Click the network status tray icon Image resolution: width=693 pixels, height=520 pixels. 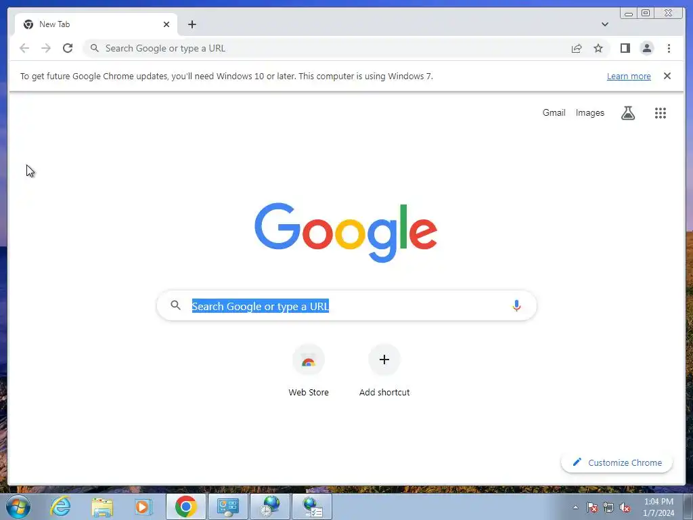pos(608,507)
